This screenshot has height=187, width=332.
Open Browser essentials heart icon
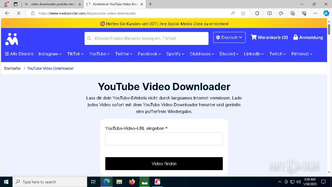[x=304, y=13]
